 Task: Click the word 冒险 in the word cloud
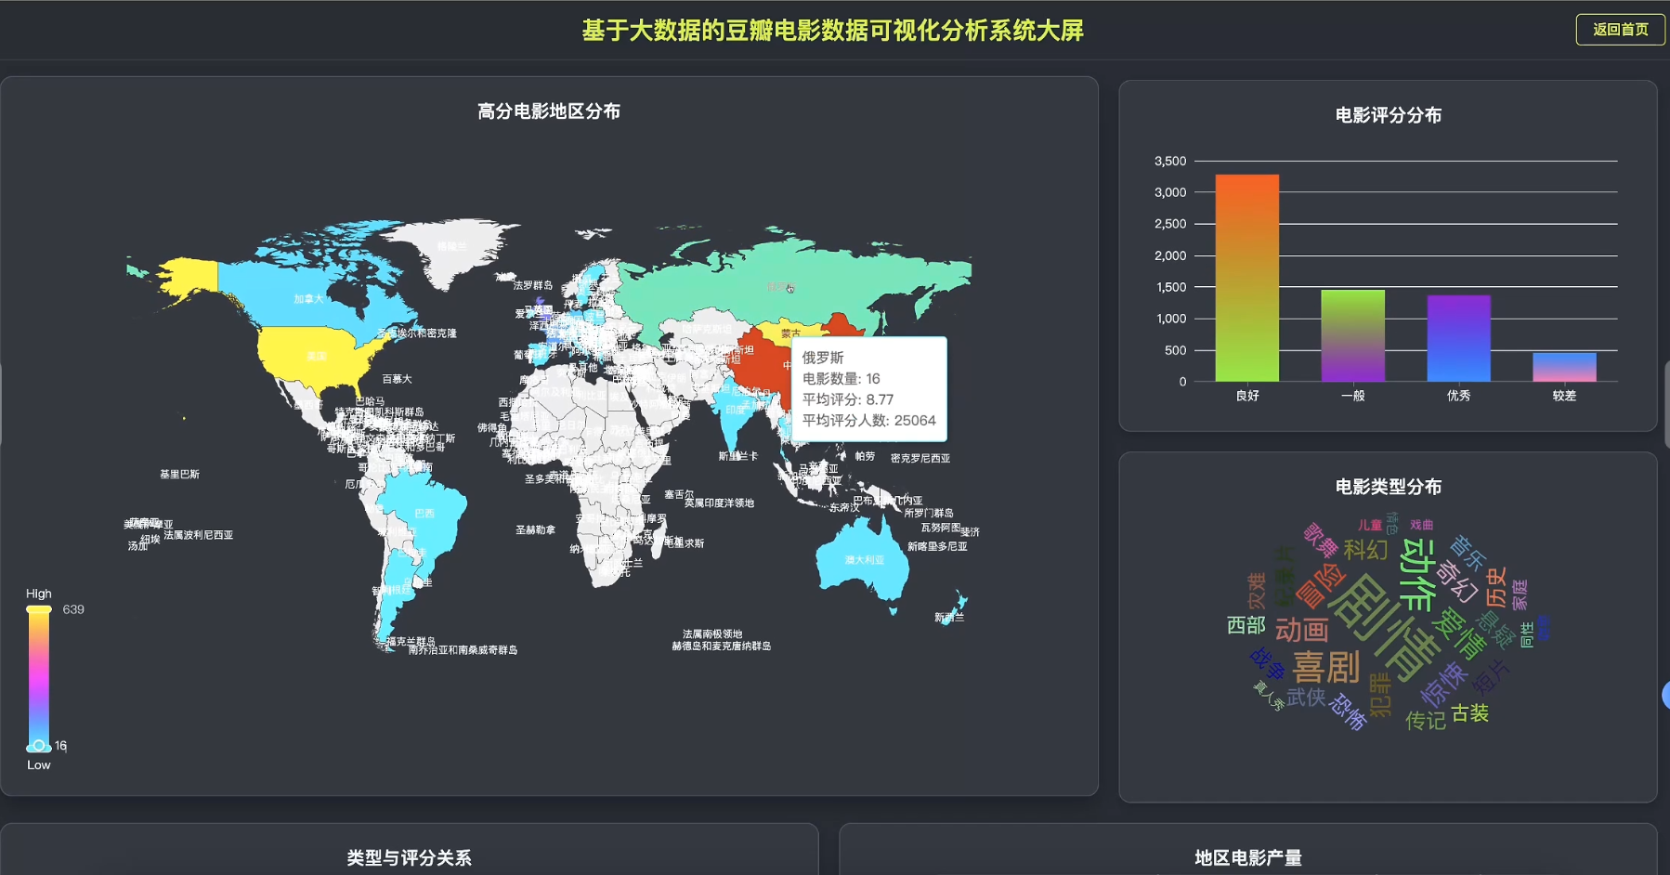[x=1319, y=585]
